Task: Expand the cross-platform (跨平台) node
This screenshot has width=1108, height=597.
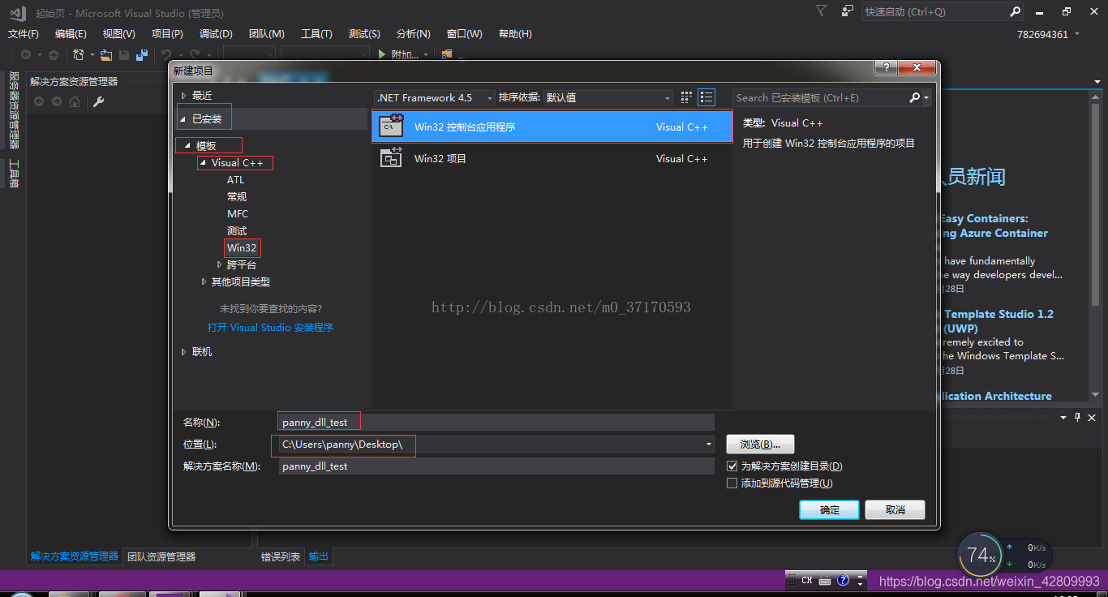Action: click(220, 265)
